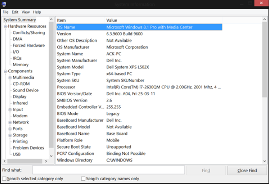Click details pane scroll down arrow

pos(264,161)
